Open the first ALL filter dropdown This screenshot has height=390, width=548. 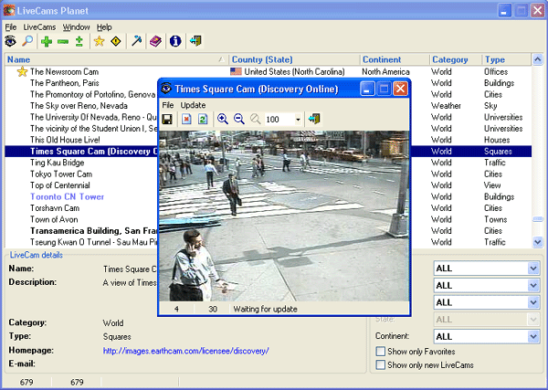[x=487, y=269]
